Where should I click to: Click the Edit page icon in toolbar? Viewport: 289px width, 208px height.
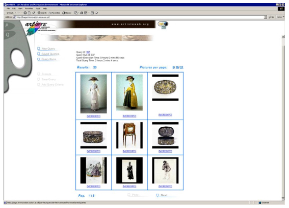coord(86,13)
